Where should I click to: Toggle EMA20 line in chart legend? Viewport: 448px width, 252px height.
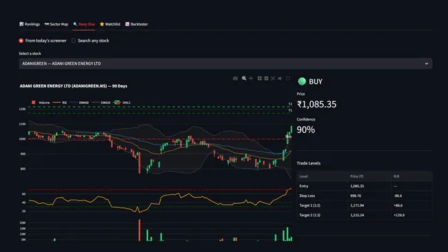coord(101,103)
